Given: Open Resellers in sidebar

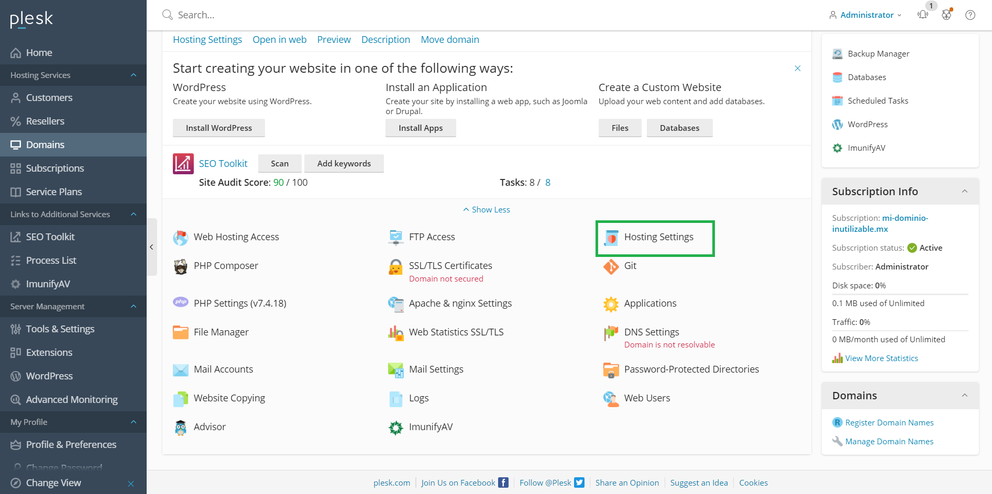Looking at the screenshot, I should 73,121.
